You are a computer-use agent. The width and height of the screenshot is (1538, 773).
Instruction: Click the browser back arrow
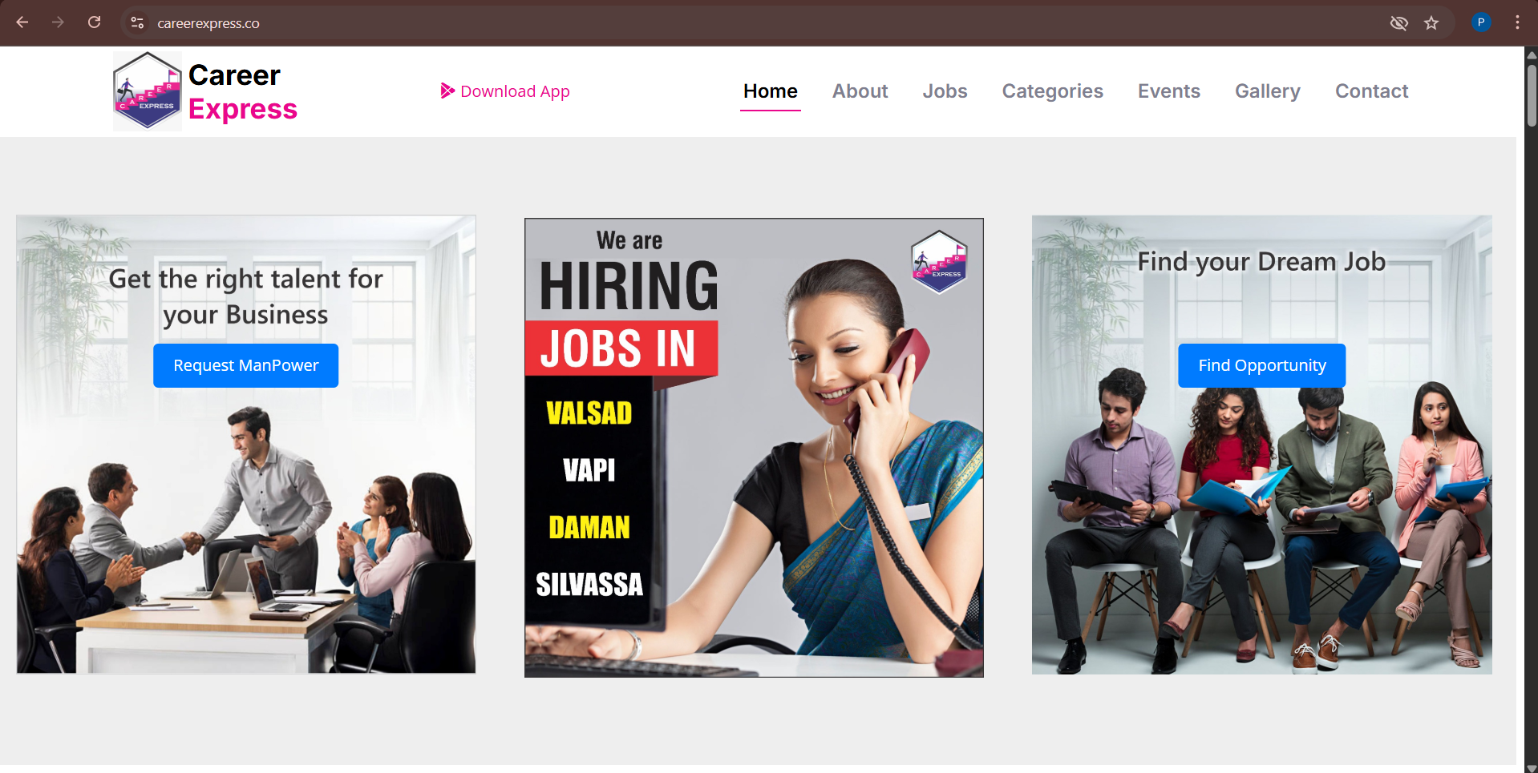pos(22,22)
